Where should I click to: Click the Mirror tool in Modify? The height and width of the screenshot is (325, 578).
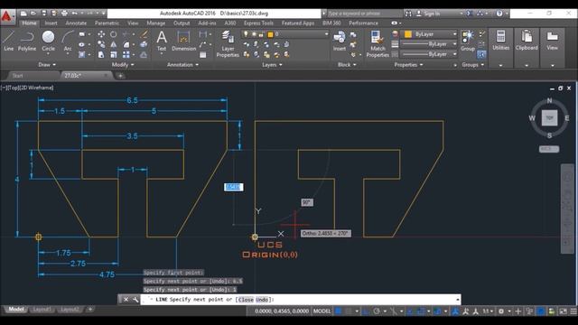114,44
